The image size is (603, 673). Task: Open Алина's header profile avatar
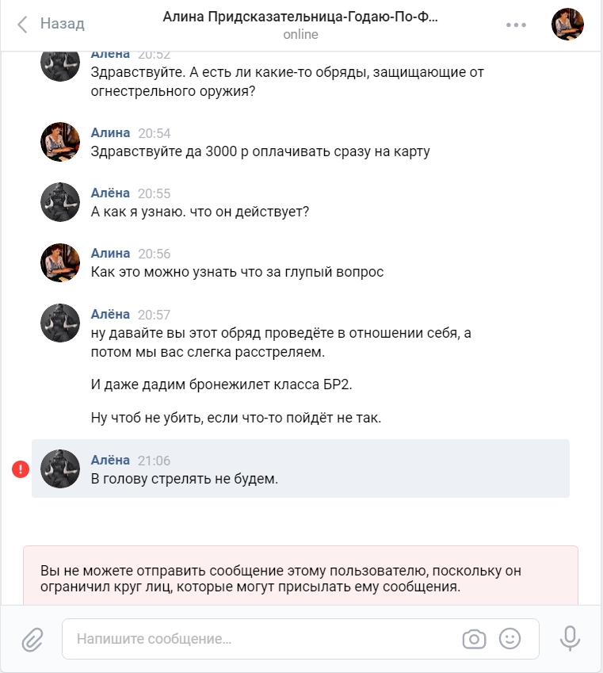pyautogui.click(x=567, y=24)
